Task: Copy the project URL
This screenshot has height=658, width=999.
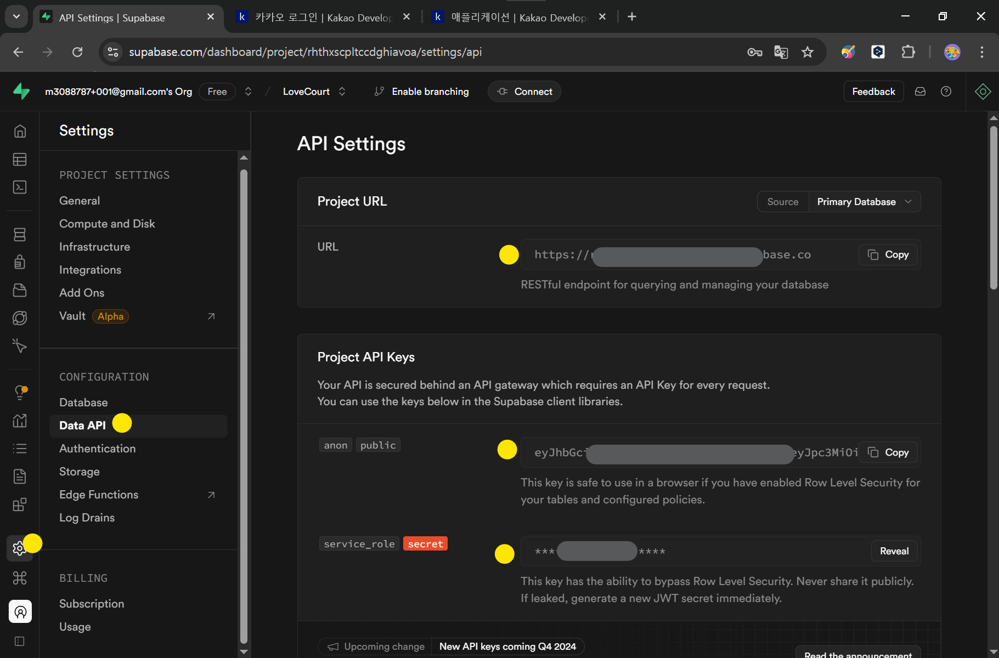Action: [888, 254]
